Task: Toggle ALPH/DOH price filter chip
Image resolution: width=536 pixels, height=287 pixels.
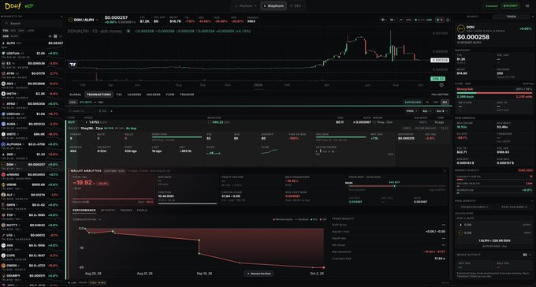Action: [413, 102]
